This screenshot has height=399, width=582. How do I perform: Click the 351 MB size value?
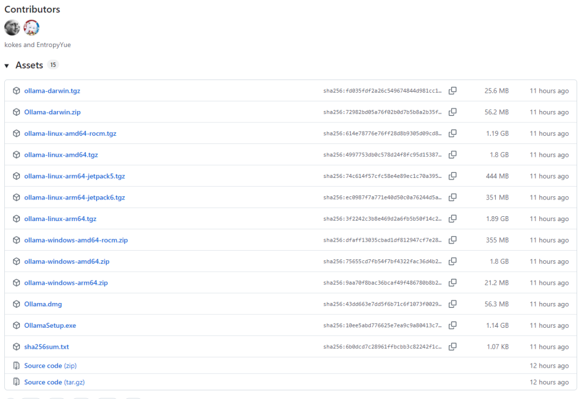tap(497, 197)
